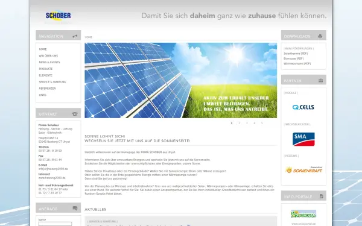Open Wir über uns page

coord(48,56)
